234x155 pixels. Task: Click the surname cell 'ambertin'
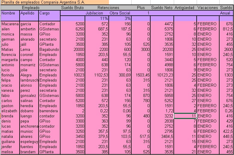click(x=29, y=29)
